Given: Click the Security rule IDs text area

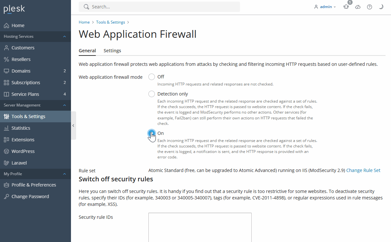Looking at the screenshot, I should [200, 227].
